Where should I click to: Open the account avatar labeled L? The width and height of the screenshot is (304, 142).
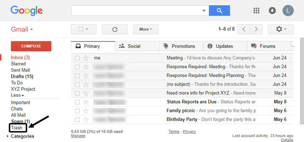tap(288, 10)
